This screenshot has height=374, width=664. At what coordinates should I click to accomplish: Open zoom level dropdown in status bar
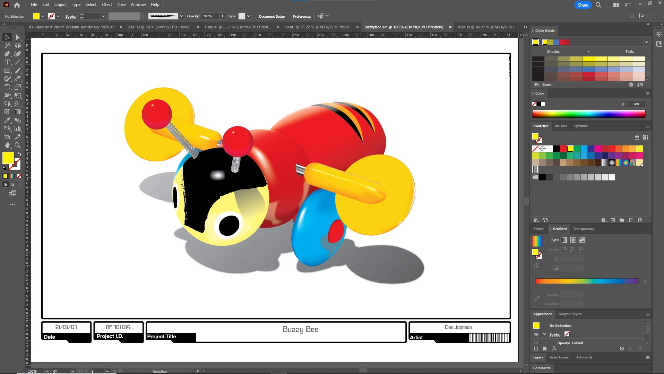click(x=48, y=371)
